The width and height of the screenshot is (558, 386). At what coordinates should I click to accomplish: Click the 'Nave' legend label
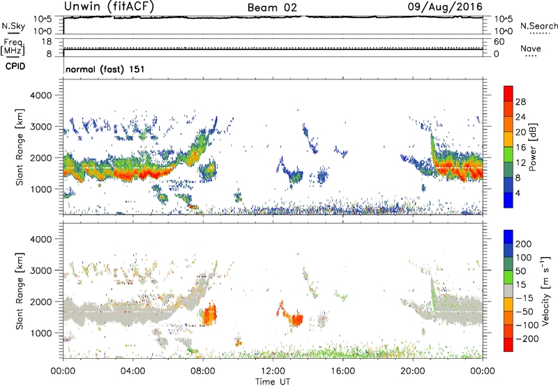point(531,48)
